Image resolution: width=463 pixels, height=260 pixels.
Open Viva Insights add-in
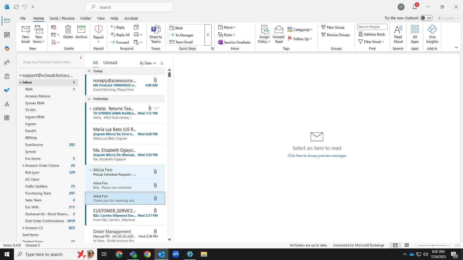[x=432, y=29]
